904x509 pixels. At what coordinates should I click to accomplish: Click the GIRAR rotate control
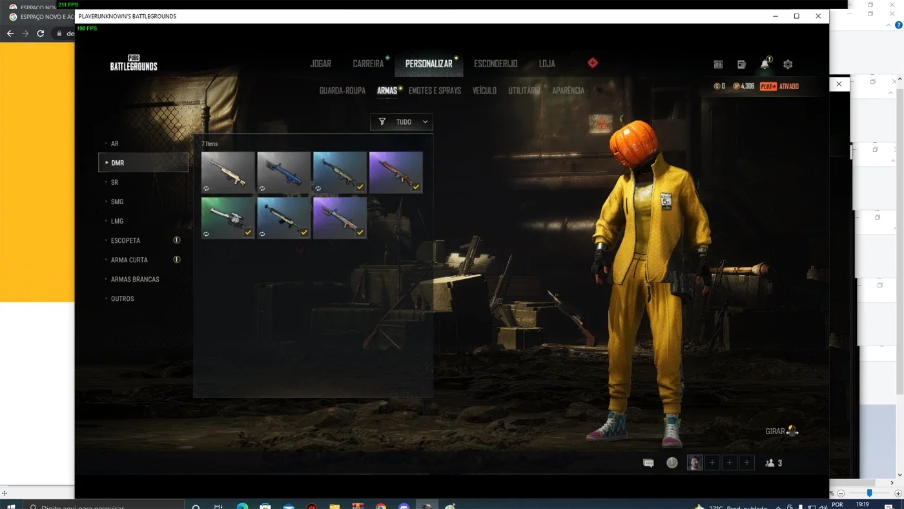pos(782,431)
